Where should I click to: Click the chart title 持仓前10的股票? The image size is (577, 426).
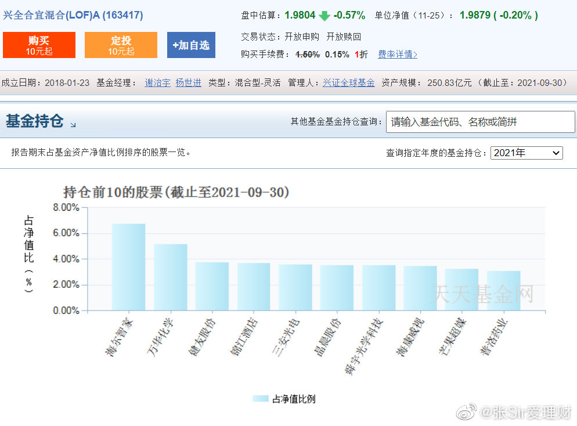coord(176,193)
